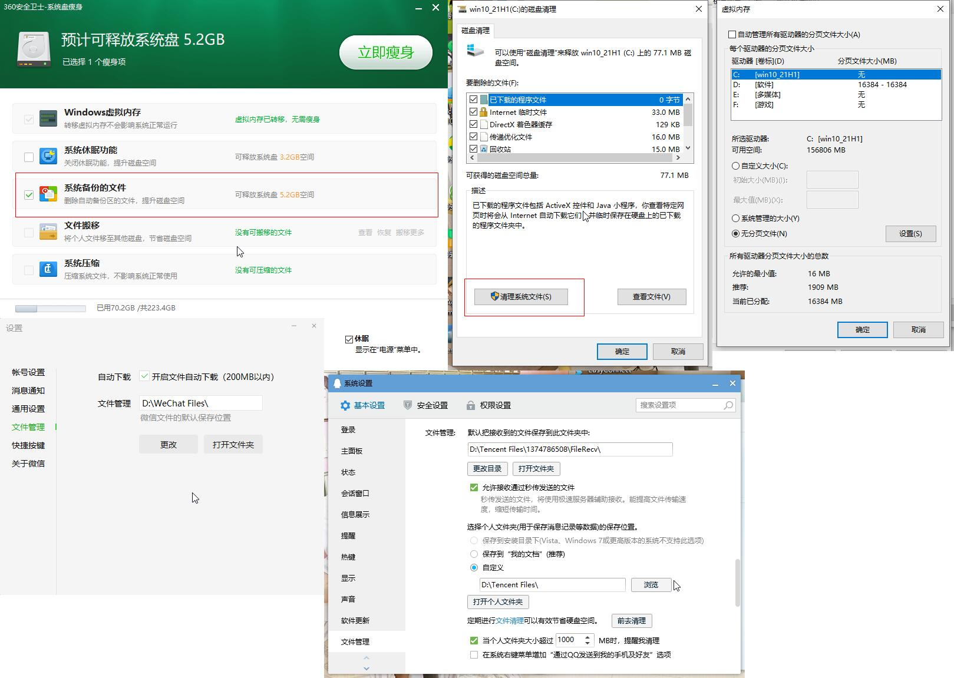Click the 立即瘦身 button
Screen dimensions: 954x678
[x=386, y=52]
